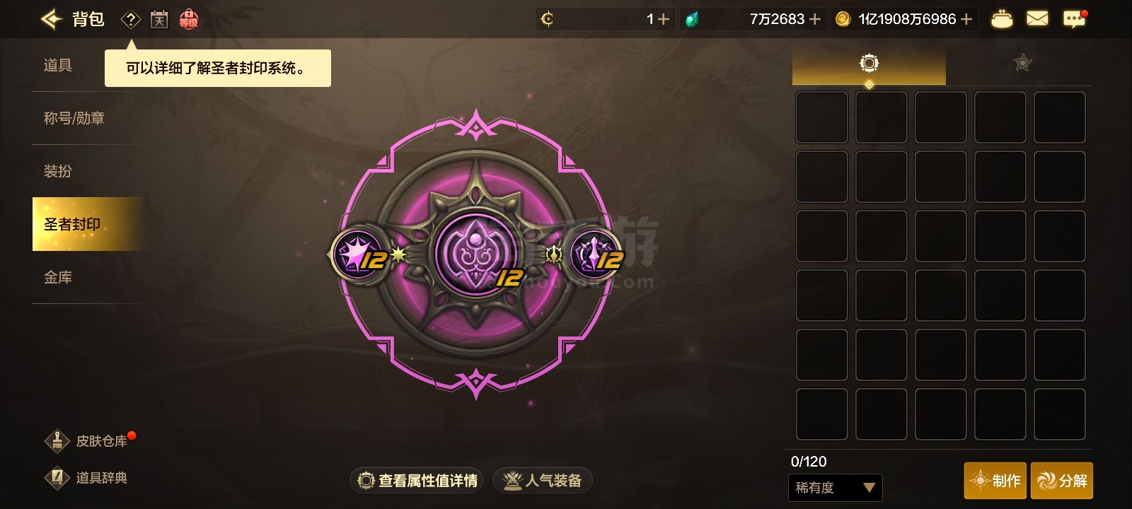Open the 称号/勋章 tab
The image size is (1132, 509).
click(74, 118)
